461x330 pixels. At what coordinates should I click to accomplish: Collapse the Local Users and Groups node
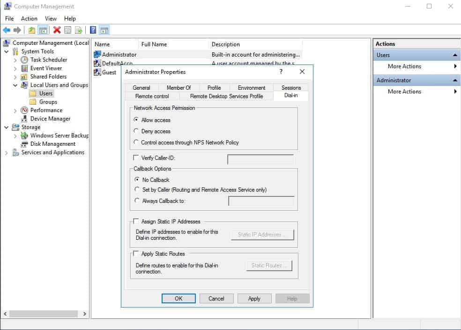tap(15, 86)
